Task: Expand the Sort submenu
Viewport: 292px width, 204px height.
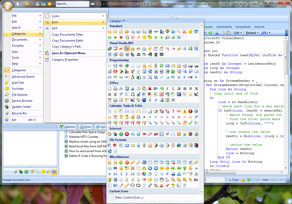Action: pos(75,28)
